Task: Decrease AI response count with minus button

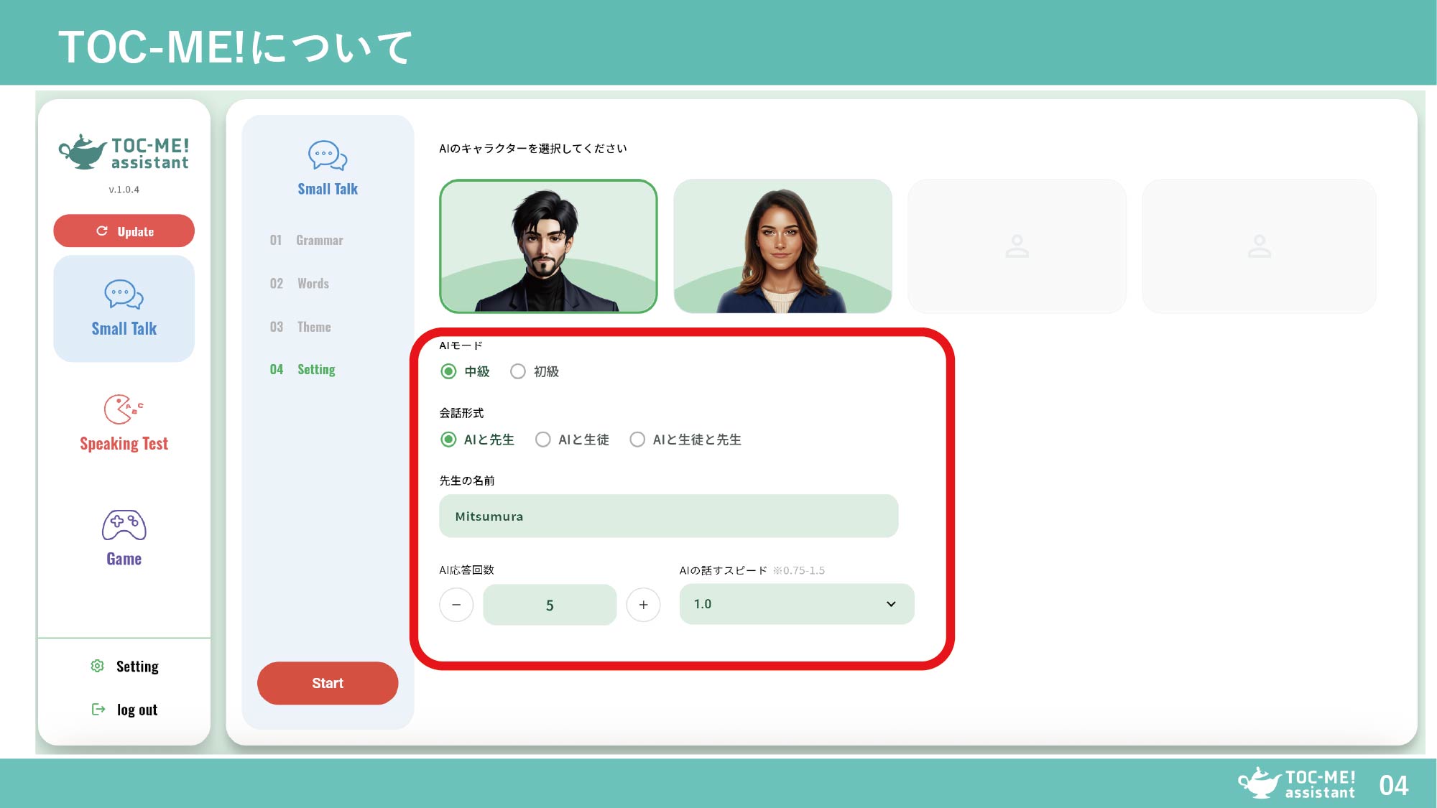Action: pyautogui.click(x=456, y=605)
